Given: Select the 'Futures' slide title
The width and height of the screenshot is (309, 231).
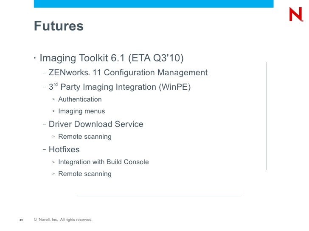Looking at the screenshot, I should pyautogui.click(x=59, y=26).
